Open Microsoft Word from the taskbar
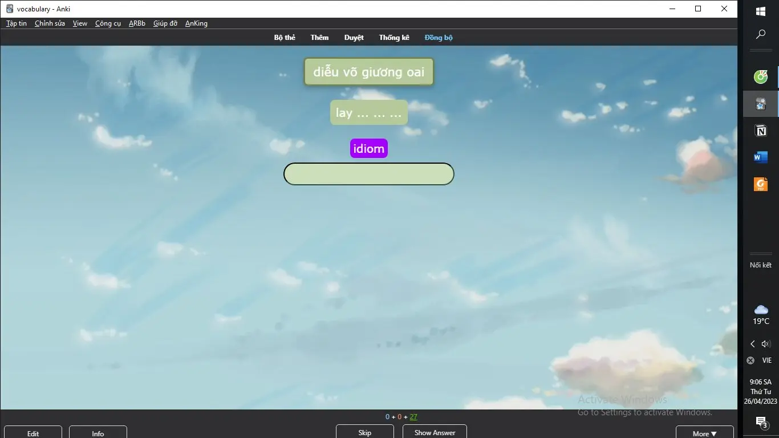The height and width of the screenshot is (438, 779). coord(760,157)
